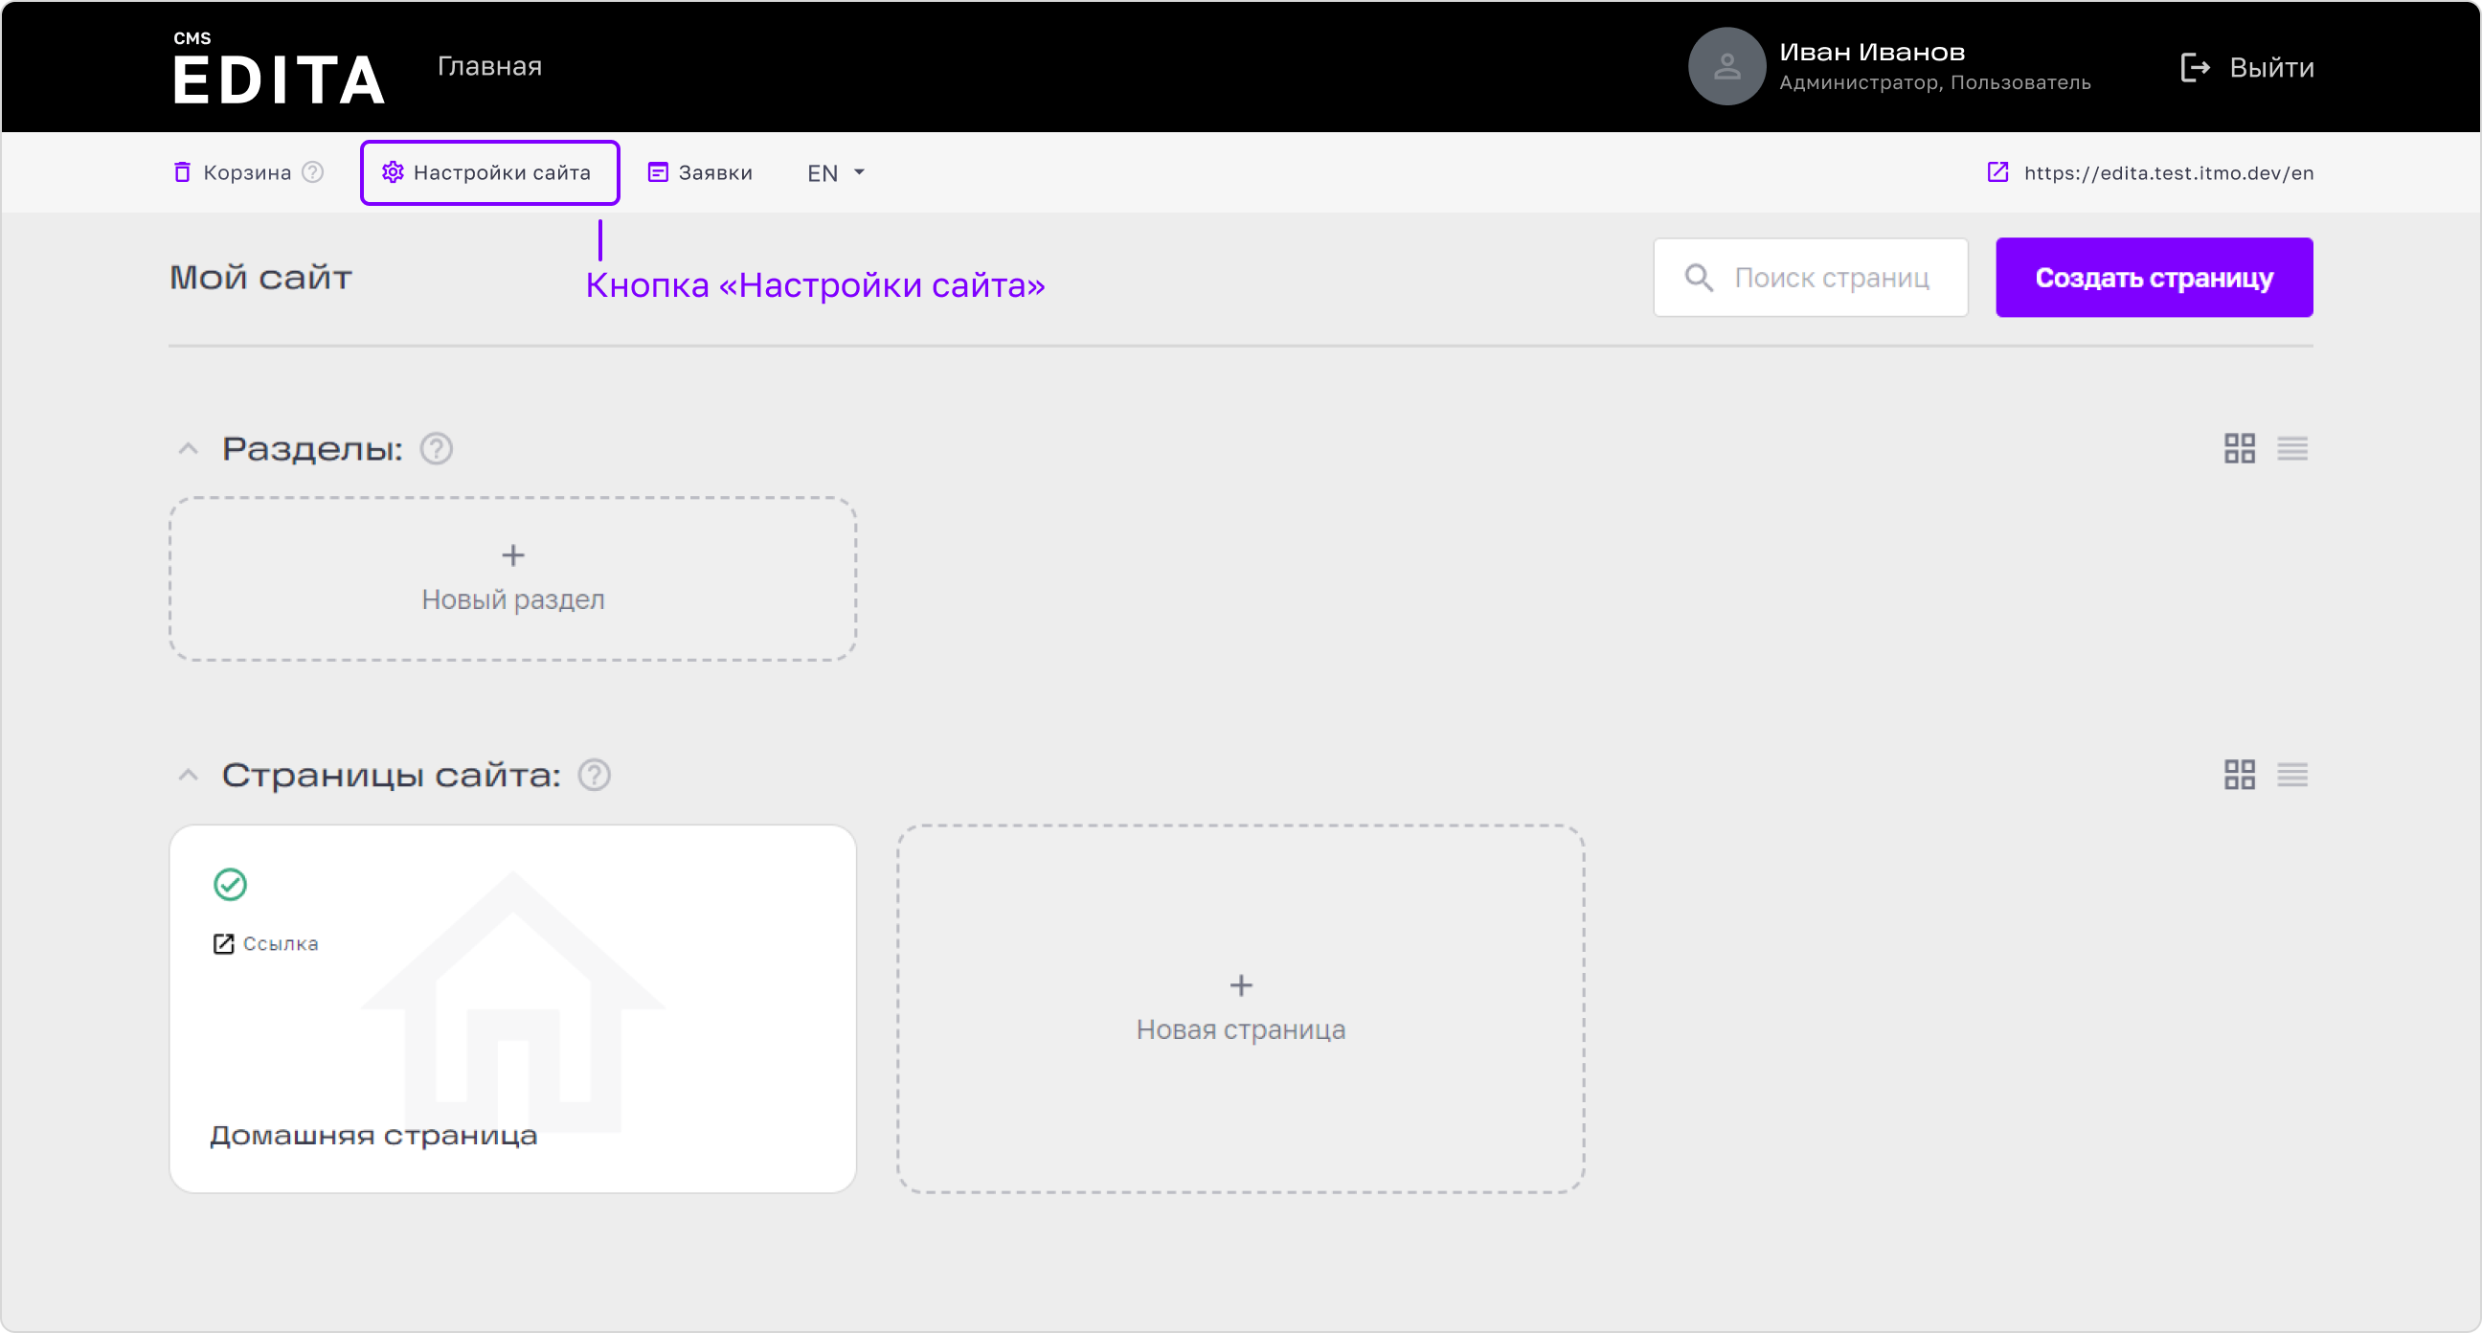Collapse the Разделы section chevron

pos(188,449)
